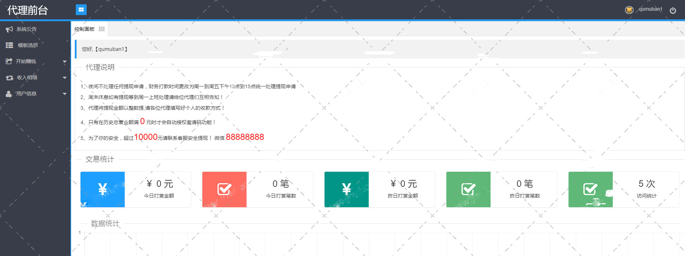The image size is (685, 256).
Task: Click the blue sidebar toggle icon
Action: (x=81, y=10)
